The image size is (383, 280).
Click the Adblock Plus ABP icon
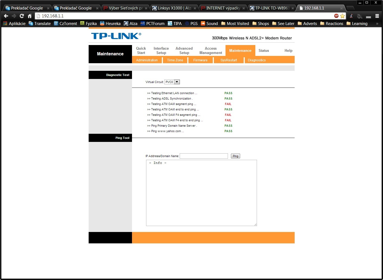(x=336, y=16)
